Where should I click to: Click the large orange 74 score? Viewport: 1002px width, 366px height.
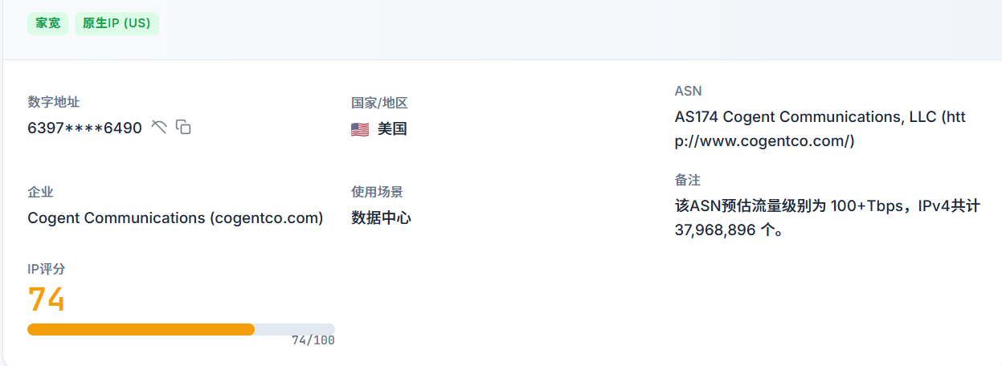click(x=47, y=299)
